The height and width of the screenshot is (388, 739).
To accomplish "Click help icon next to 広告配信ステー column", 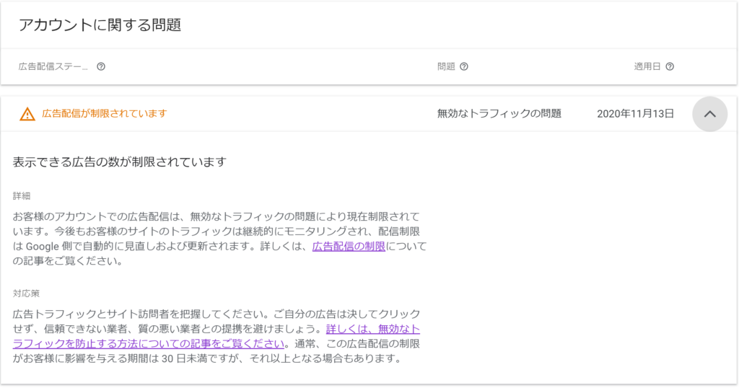I will click(101, 66).
